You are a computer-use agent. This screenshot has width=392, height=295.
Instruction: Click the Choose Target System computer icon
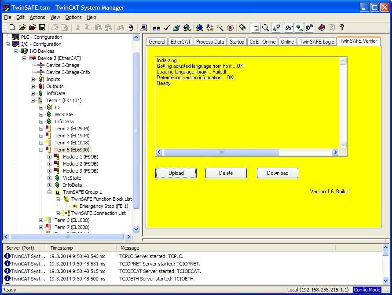[x=144, y=28]
